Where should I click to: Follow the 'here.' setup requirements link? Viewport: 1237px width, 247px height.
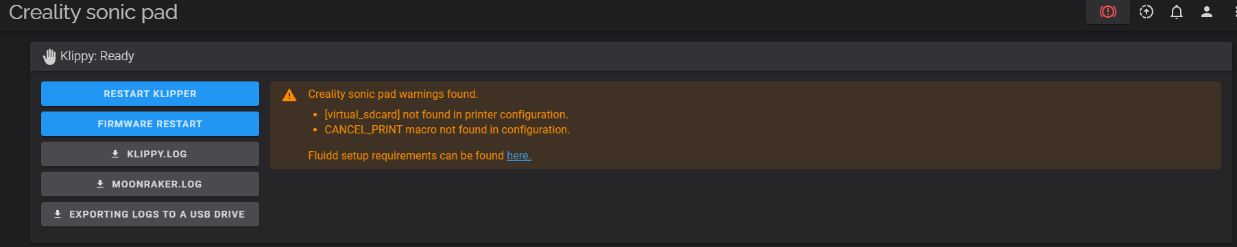[x=519, y=156]
